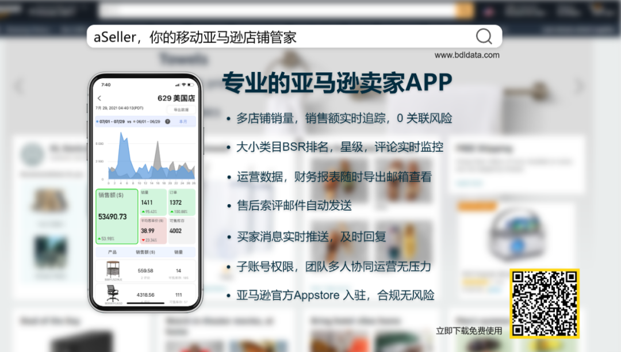Click the magnifier search icon

pos(484,37)
